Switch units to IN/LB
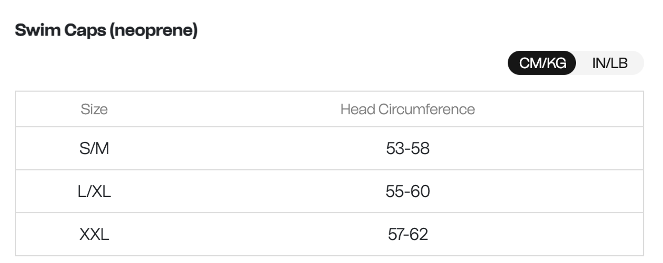 tap(610, 63)
